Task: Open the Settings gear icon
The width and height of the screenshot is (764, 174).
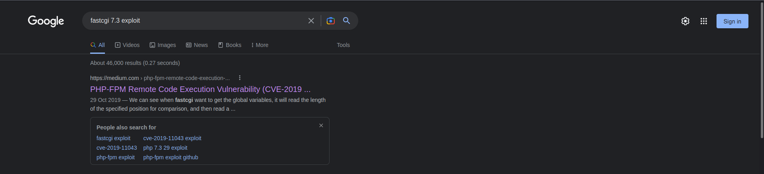Action: tap(685, 21)
